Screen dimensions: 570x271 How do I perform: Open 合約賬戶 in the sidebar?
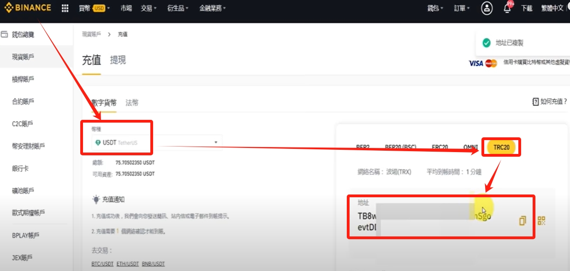pos(23,101)
